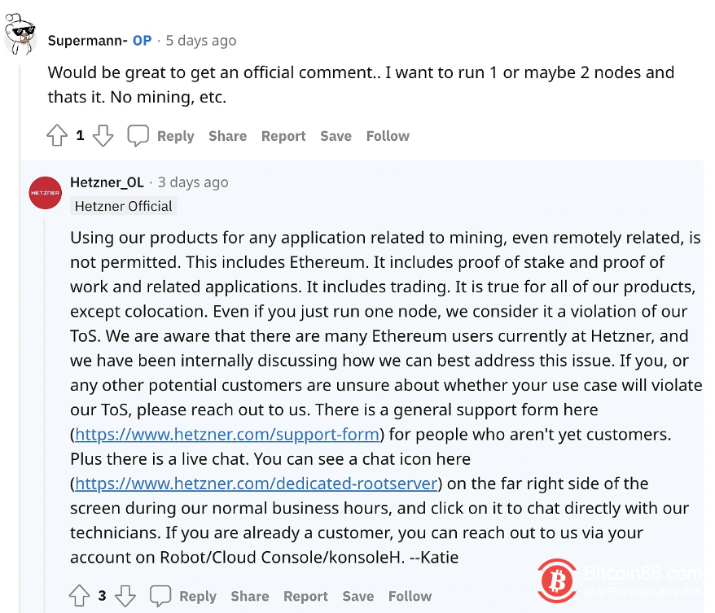715x613 pixels.
Task: Report Supermann's comment
Action: coord(283,136)
